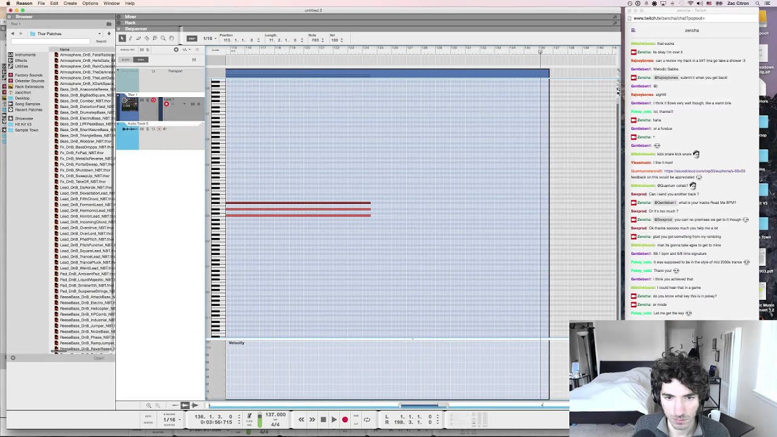Open the soundcloud link in Twitch chat
The width and height of the screenshot is (777, 437).
tap(705, 171)
